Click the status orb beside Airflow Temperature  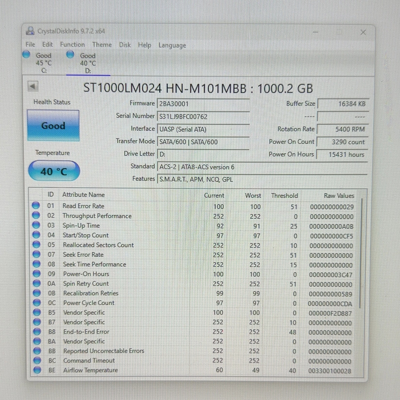(x=37, y=370)
